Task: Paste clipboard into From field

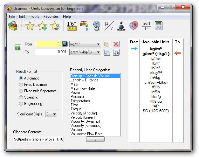Action: (x=107, y=44)
